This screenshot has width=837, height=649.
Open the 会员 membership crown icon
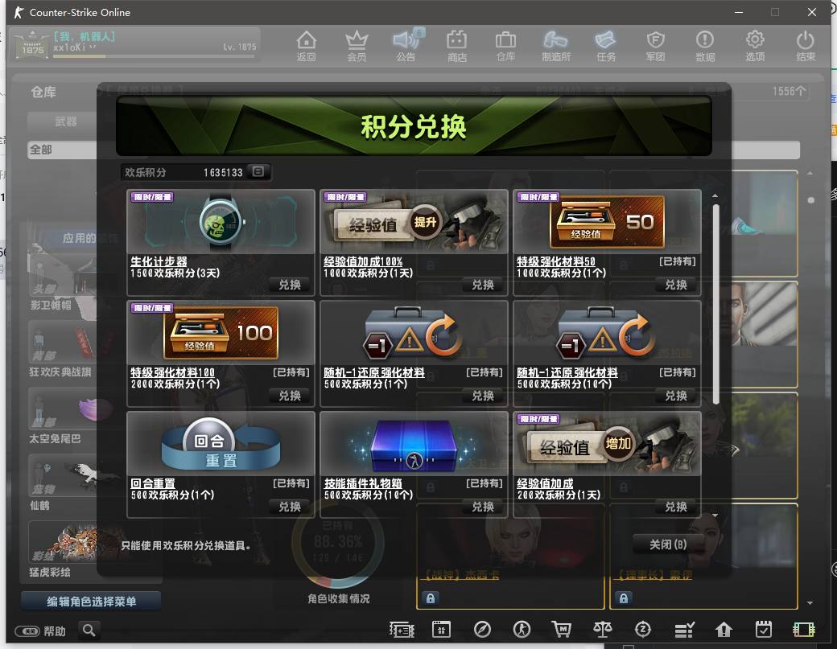coord(357,46)
